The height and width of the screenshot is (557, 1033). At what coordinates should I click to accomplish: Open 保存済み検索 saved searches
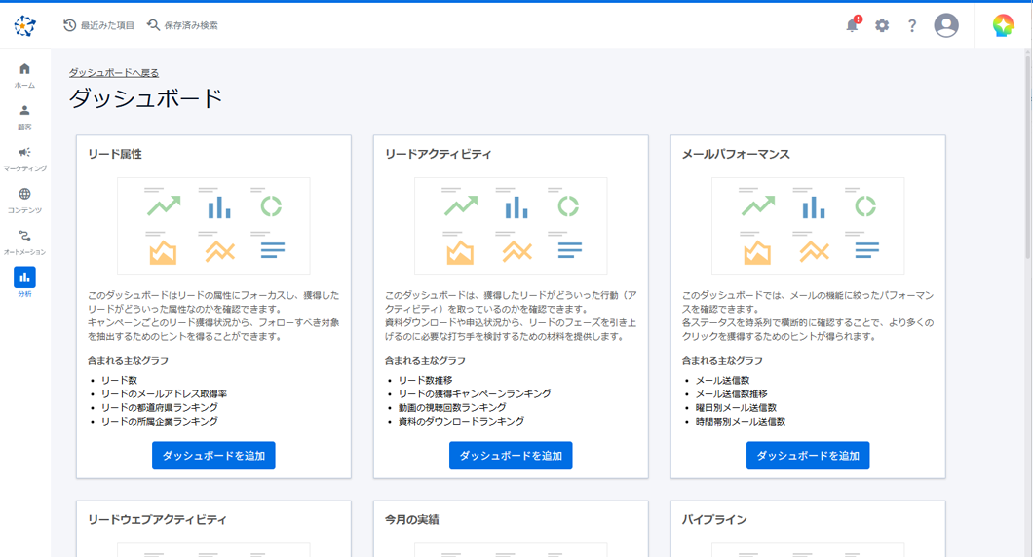click(182, 25)
